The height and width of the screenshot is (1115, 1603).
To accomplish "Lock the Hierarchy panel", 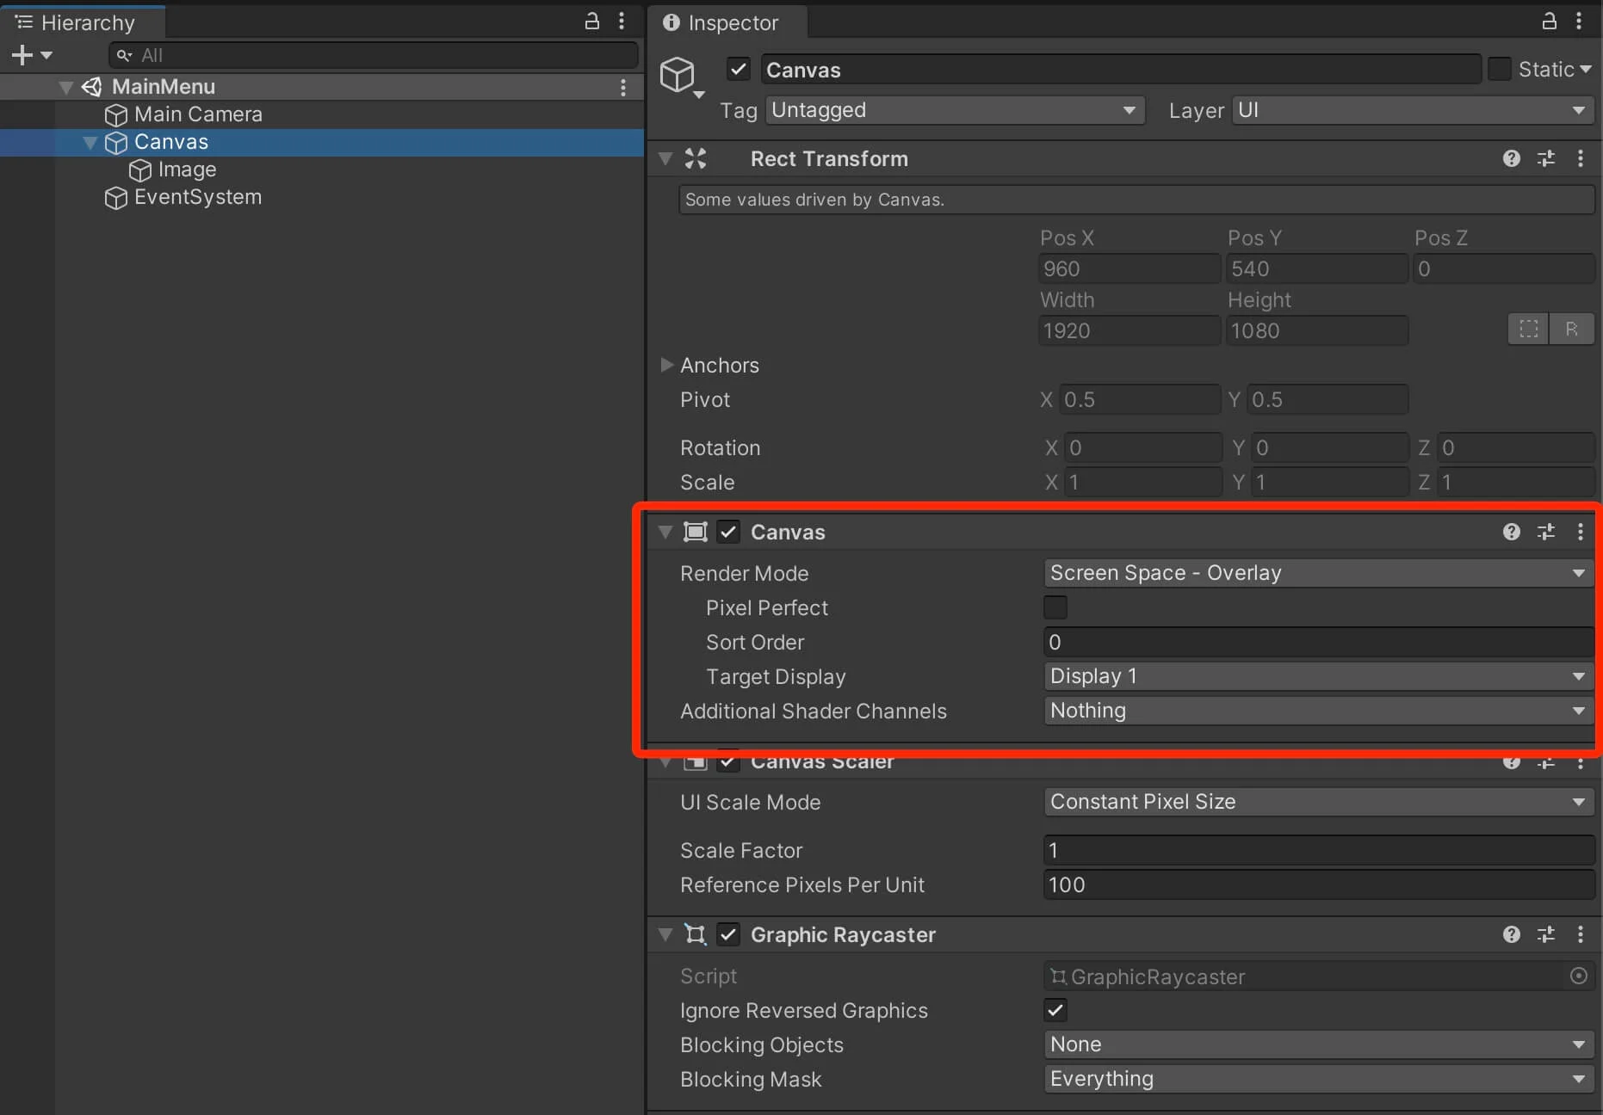I will 592,22.
